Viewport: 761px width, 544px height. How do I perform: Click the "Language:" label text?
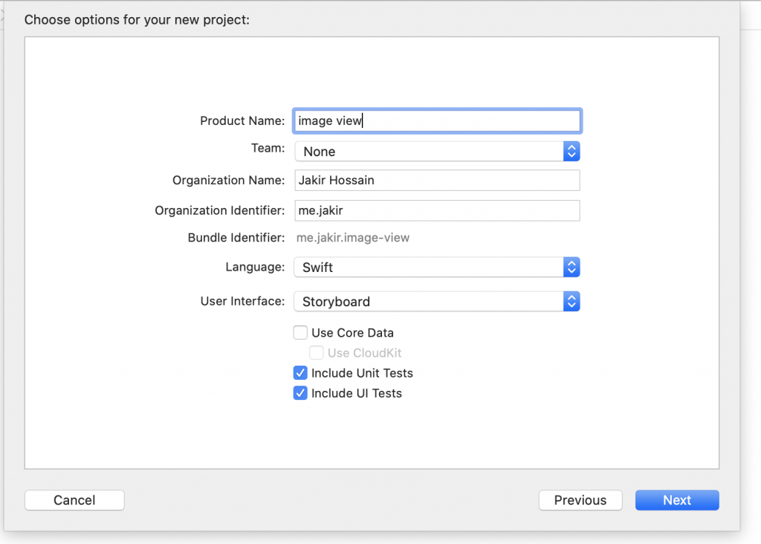pyautogui.click(x=255, y=267)
